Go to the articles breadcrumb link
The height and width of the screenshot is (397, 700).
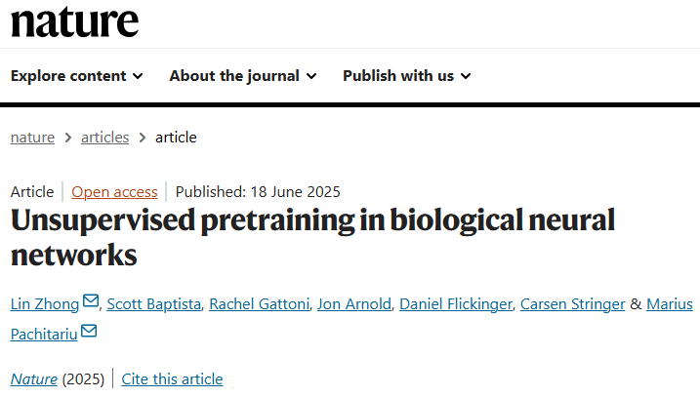pos(104,138)
